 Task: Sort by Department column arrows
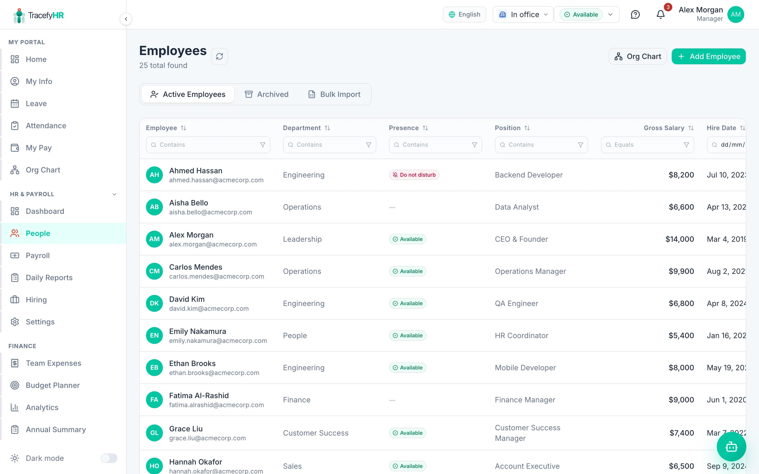(x=327, y=128)
